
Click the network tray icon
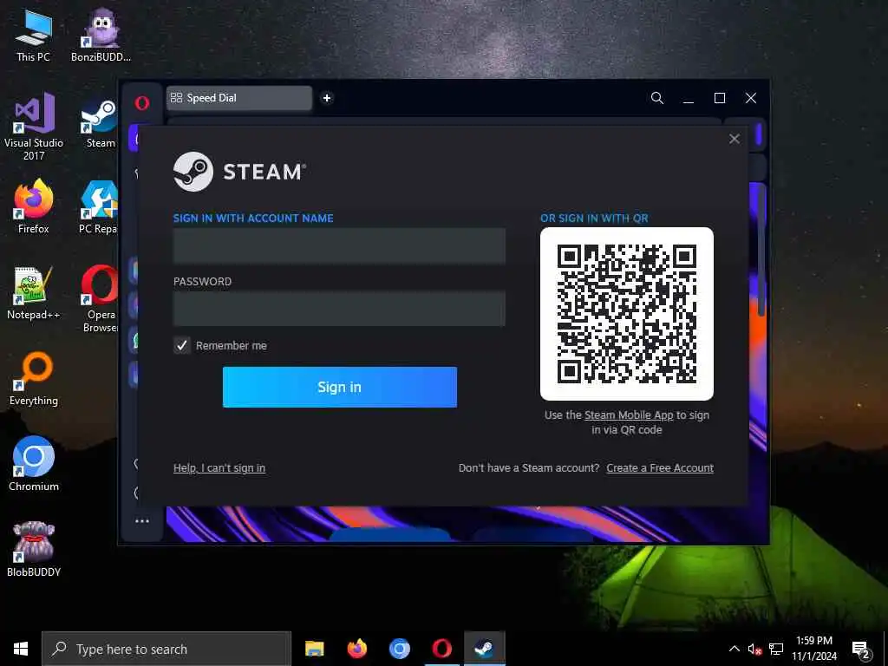click(x=776, y=649)
